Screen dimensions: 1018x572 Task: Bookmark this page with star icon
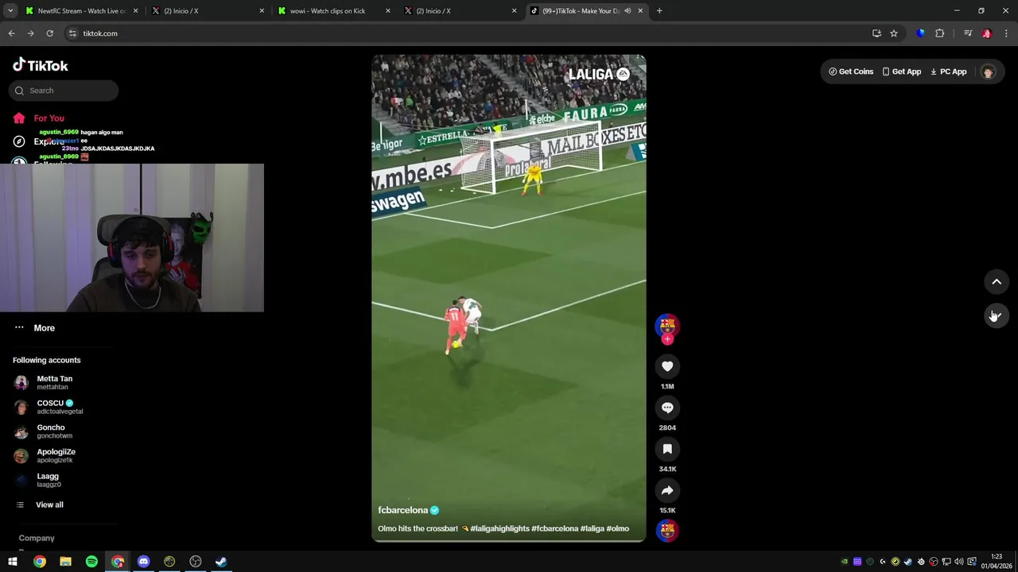click(894, 33)
